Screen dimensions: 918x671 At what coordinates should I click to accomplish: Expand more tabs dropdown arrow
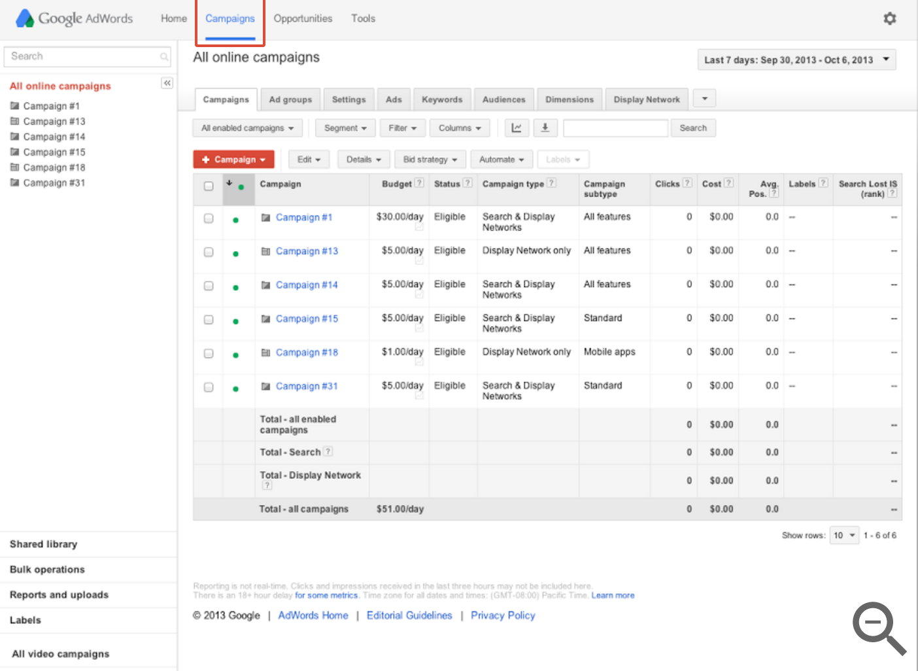point(704,98)
